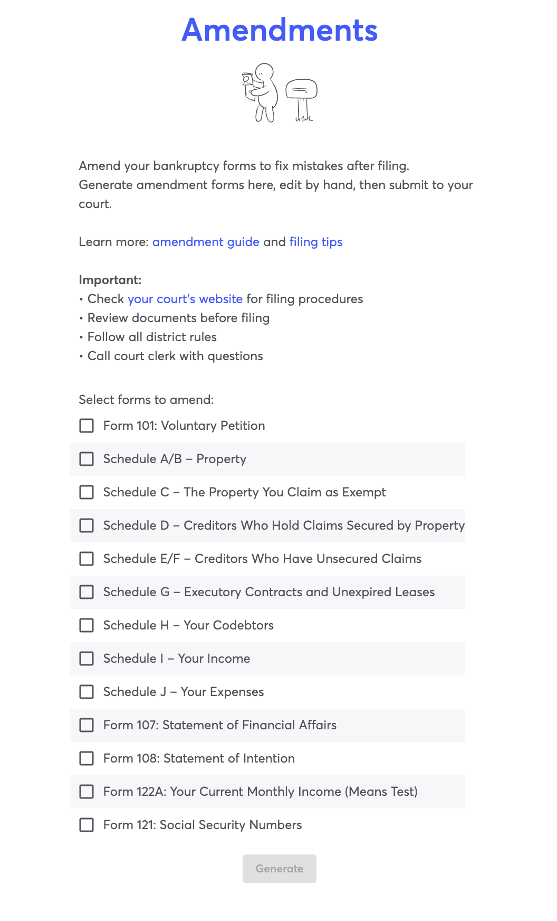Check Schedule E/F unsecured claims box

87,559
